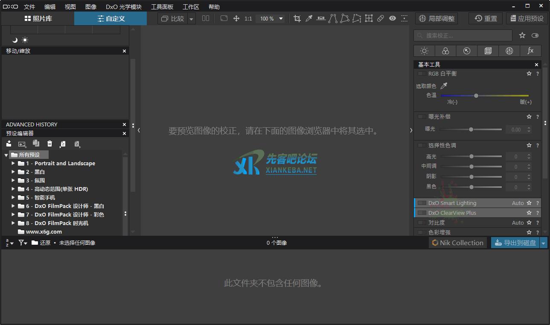Image resolution: width=550 pixels, height=325 pixels.
Task: Pick the white balance eyedropper in toolbar
Action: point(309,18)
